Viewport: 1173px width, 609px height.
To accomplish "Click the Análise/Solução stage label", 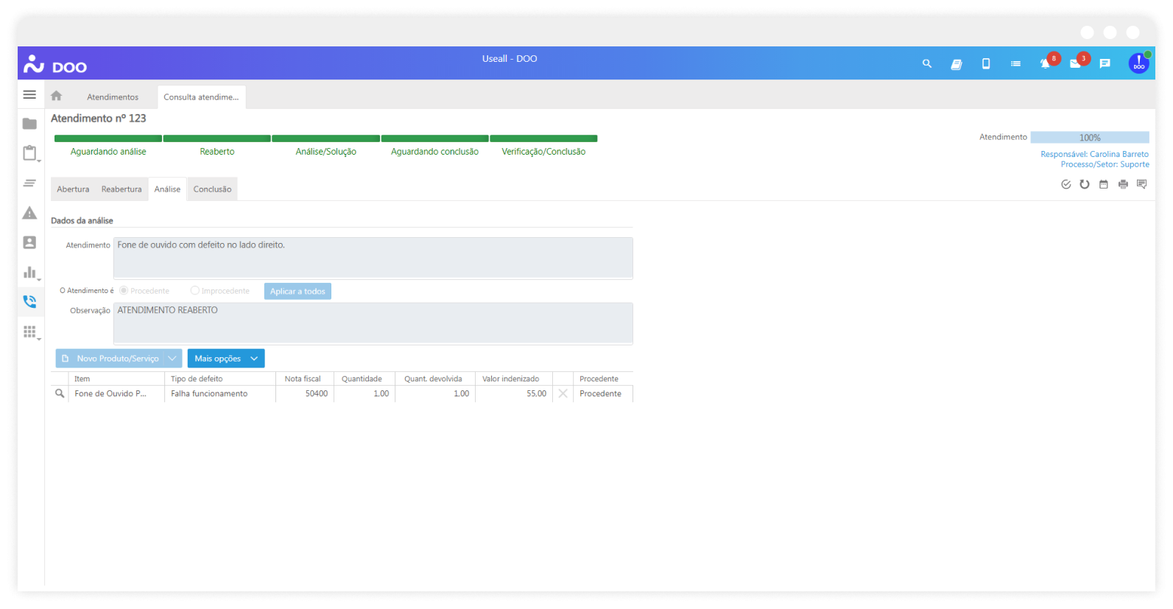I will 326,152.
